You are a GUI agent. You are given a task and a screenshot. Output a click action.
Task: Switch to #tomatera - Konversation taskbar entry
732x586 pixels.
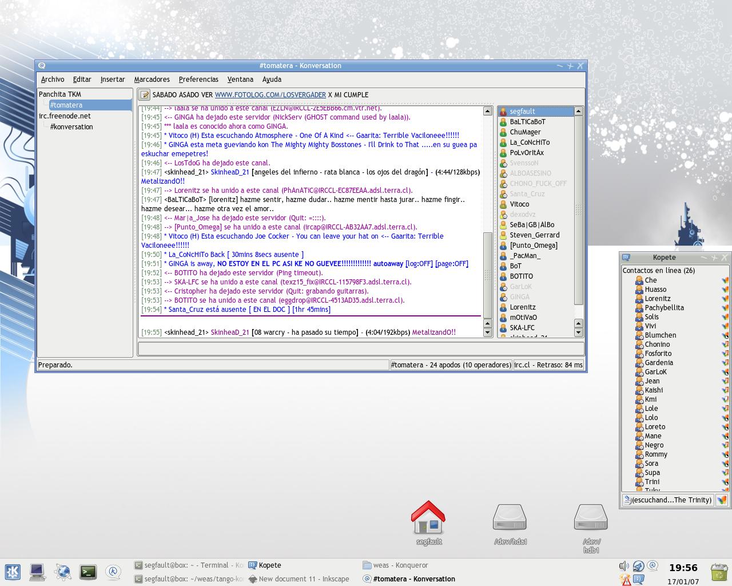point(409,579)
